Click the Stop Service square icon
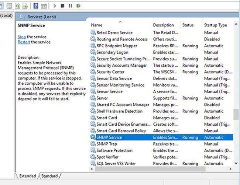The width and height of the screenshot is (240, 185). (x=63, y=6)
